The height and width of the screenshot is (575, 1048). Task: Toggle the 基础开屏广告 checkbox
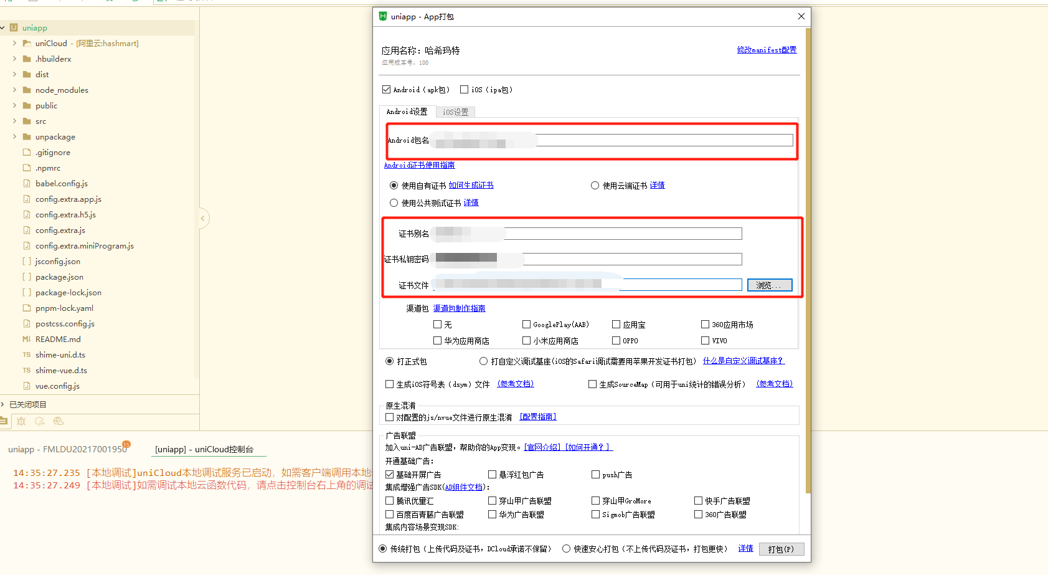(x=389, y=475)
